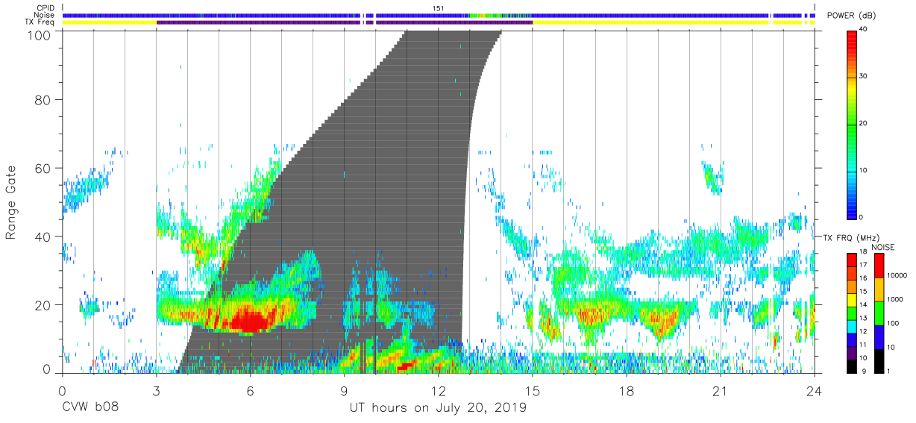916x423 pixels.
Task: Select the POWER (dB) colorbar title
Action: coord(853,16)
